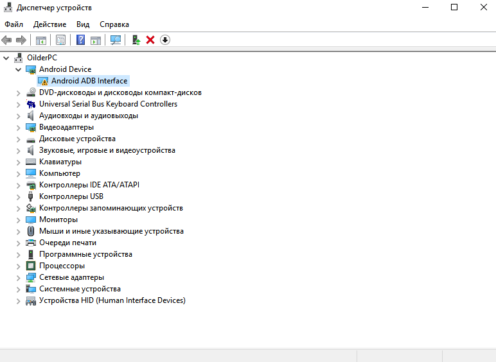Image resolution: width=496 pixels, height=362 pixels.
Task: Click the Update driver toolbar icon
Action: tap(136, 40)
